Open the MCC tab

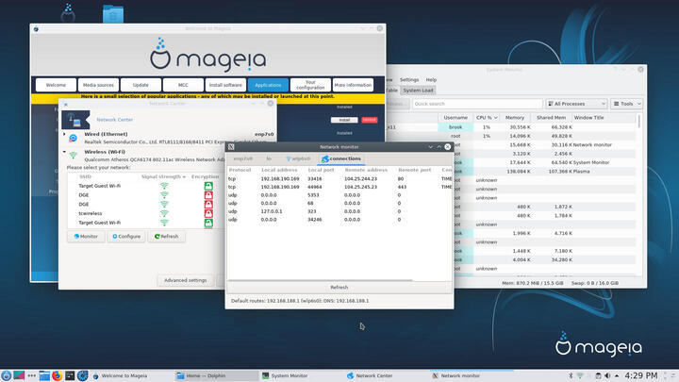point(183,85)
